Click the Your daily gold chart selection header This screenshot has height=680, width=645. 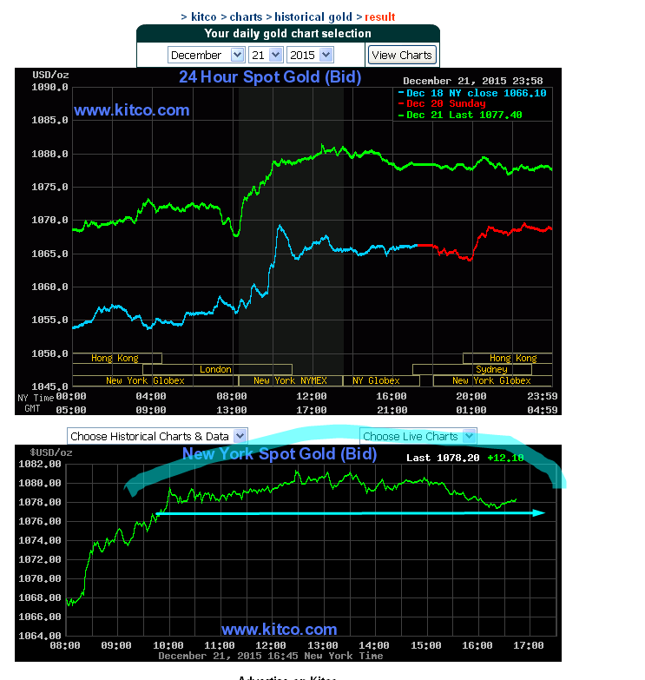click(x=288, y=33)
